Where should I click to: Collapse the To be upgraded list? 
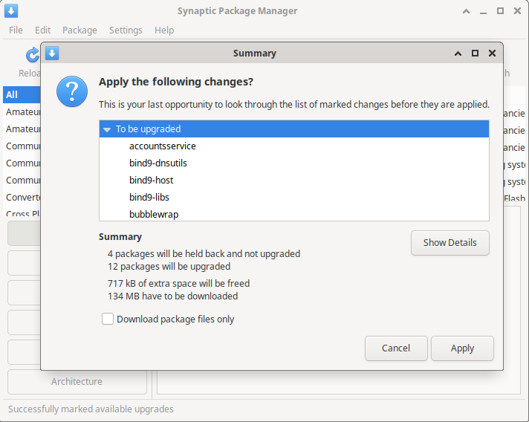coord(107,129)
